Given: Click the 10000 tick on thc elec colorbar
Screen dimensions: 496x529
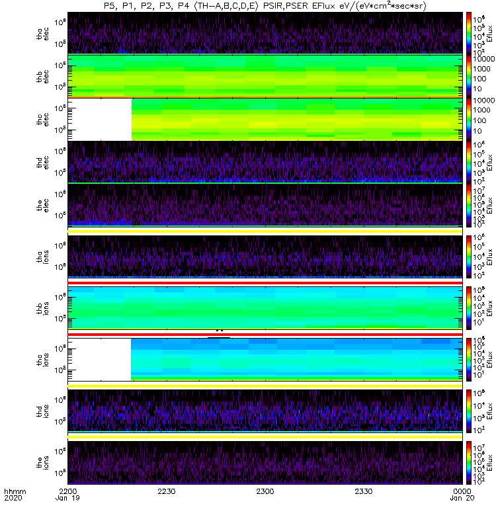Looking at the screenshot, I should click(x=483, y=101).
